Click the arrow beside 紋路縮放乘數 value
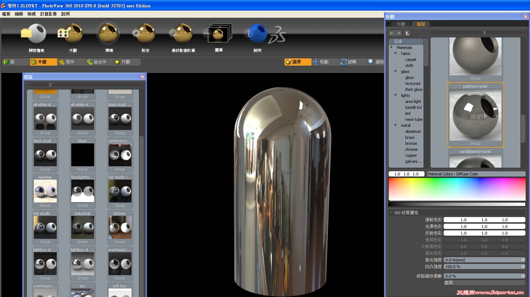 [523, 276]
